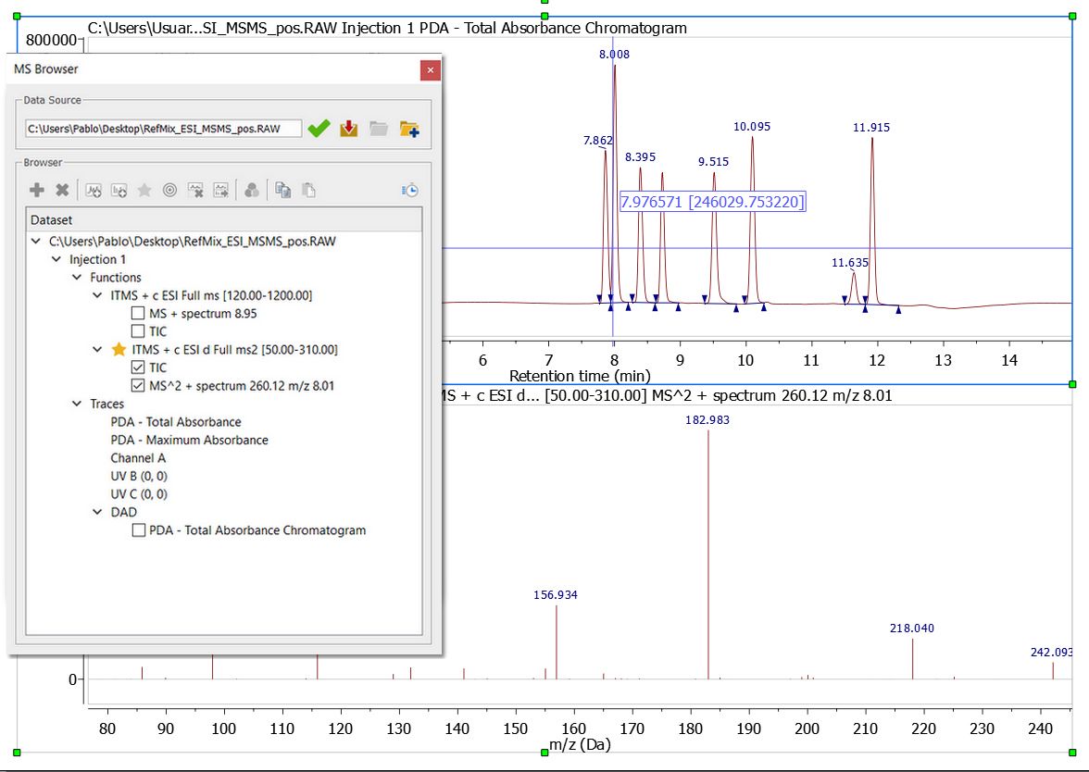Click the gray star icon in Browser toolbar

pyautogui.click(x=144, y=190)
